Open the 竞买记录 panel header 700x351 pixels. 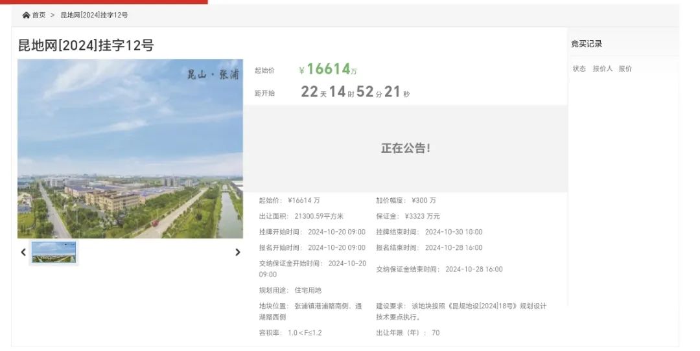click(587, 44)
